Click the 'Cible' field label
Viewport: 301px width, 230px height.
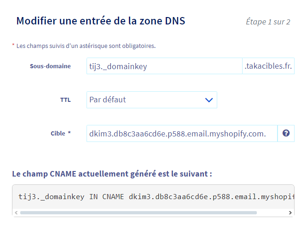pos(58,133)
